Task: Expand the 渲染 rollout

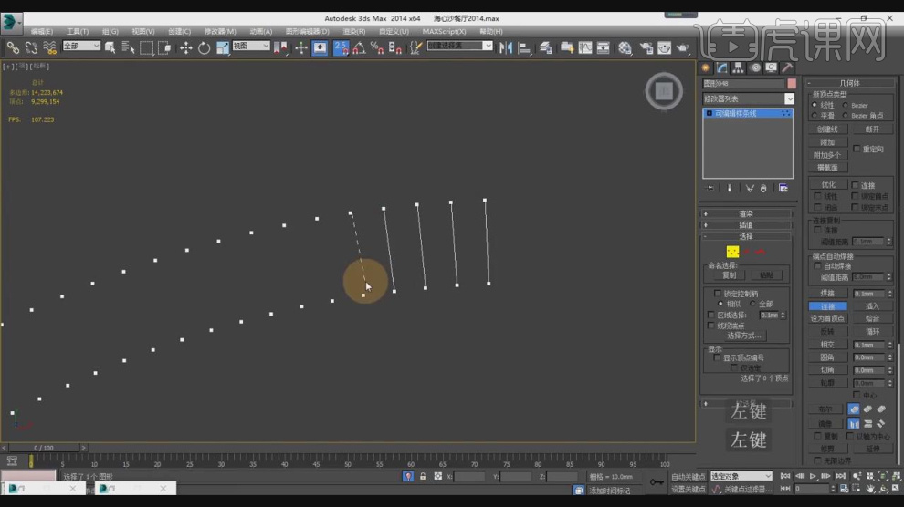Action: pos(746,213)
